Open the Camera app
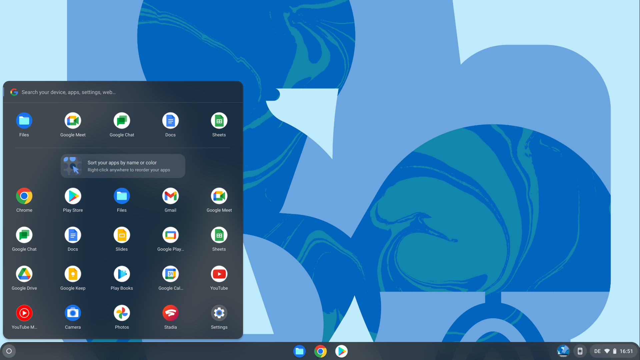640x360 pixels. (x=73, y=313)
